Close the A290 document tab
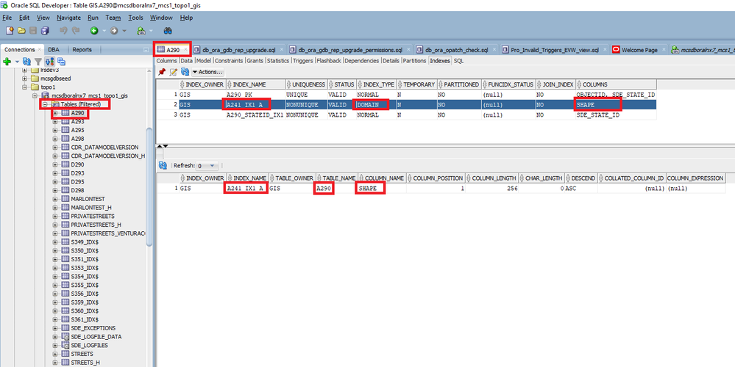 tap(186, 50)
